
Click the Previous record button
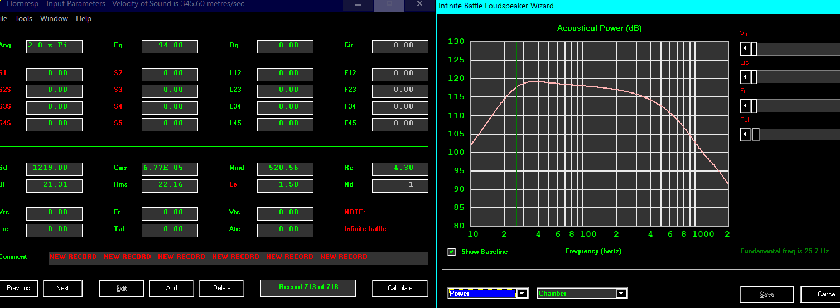[18, 288]
